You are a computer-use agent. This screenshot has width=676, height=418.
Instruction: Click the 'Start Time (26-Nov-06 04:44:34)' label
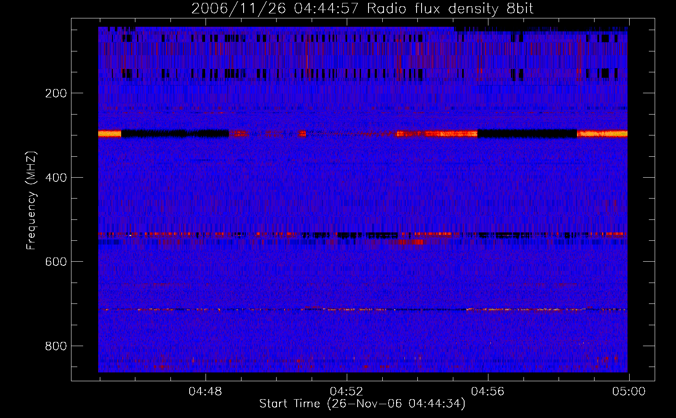pyautogui.click(x=362, y=404)
